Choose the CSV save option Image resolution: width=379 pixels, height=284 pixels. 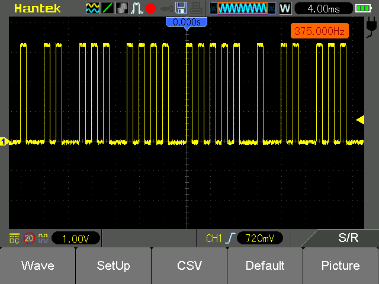189,266
